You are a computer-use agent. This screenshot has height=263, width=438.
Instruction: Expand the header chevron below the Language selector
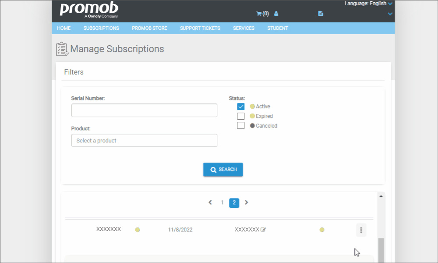(x=390, y=14)
